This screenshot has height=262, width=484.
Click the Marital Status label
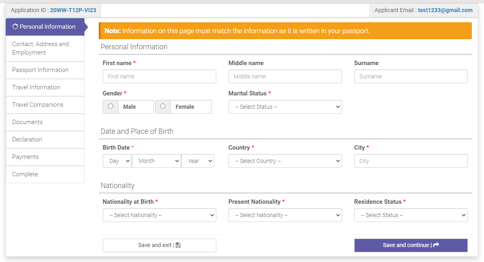247,93
